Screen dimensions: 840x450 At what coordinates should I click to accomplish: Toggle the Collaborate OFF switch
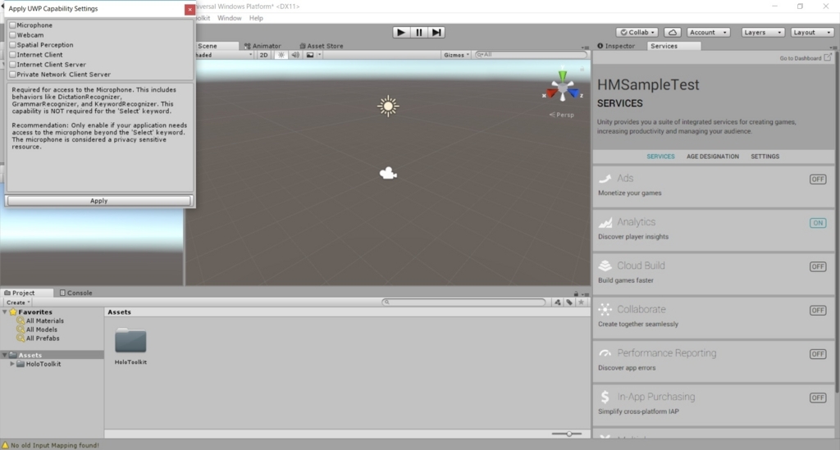(818, 311)
